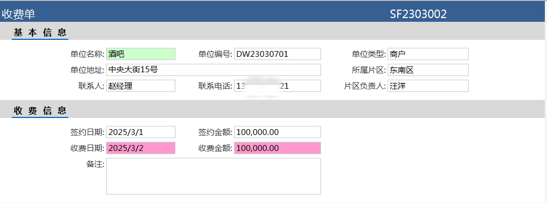Select the document number SF2303002

tap(419, 14)
